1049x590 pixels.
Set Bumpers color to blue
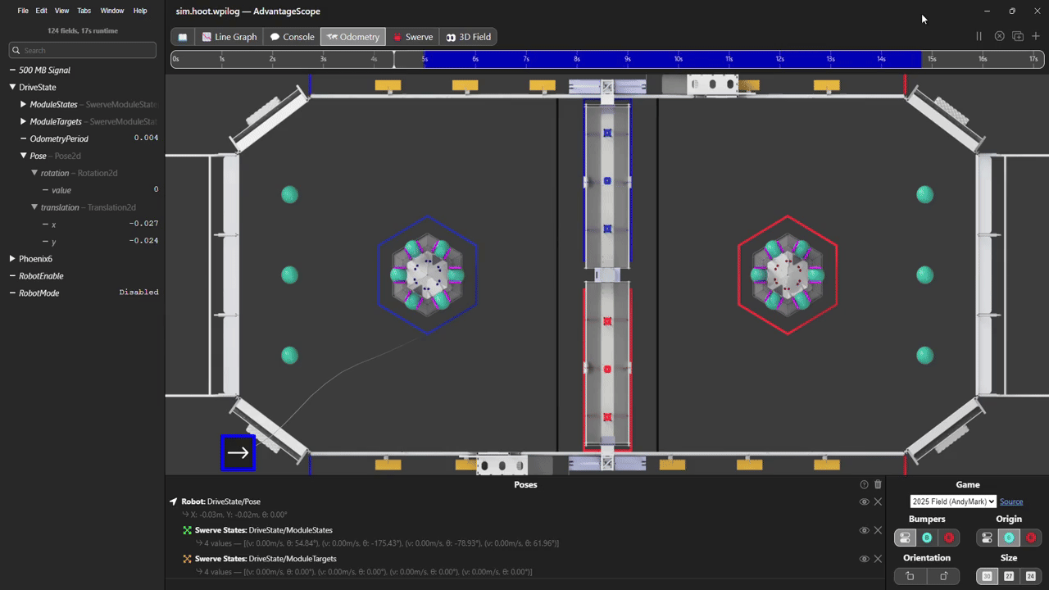tap(927, 538)
